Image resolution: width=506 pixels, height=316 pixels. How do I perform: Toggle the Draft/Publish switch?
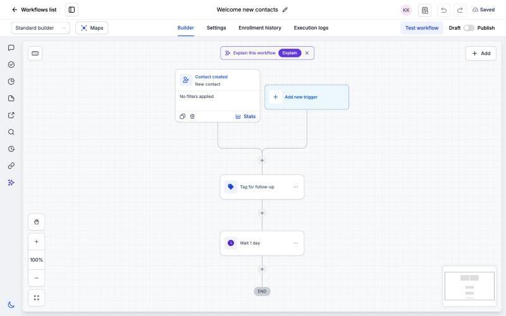469,28
